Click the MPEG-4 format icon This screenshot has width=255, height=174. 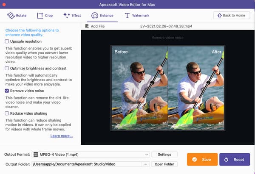pyautogui.click(x=36, y=155)
